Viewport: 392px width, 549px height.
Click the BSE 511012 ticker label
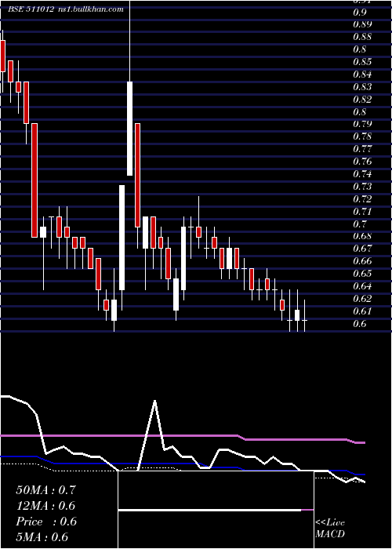32,9
